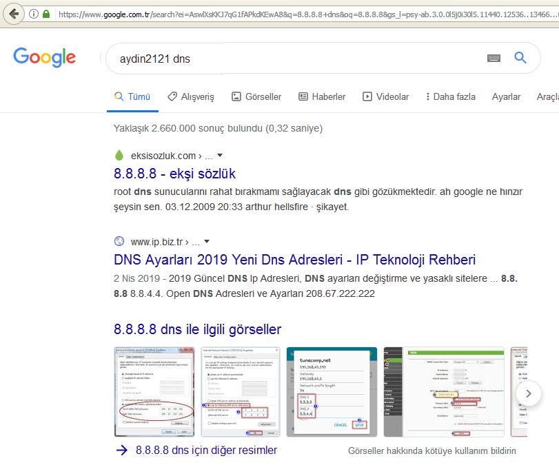559x465 pixels.
Task: Open second thumbnail showing IPv4 Properties dialog
Action: pos(241,391)
